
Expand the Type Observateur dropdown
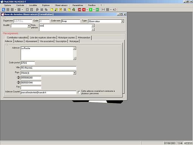click(x=122, y=22)
